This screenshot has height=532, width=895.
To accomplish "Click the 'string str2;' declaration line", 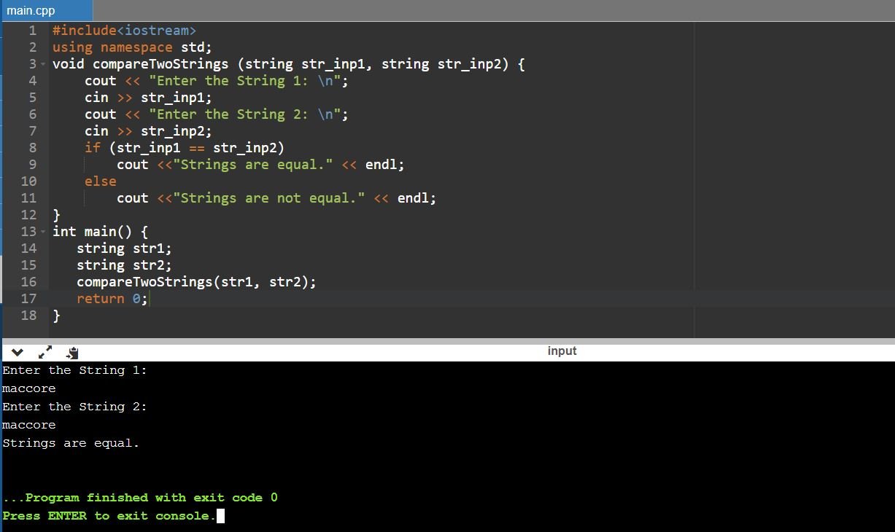I will tap(124, 265).
